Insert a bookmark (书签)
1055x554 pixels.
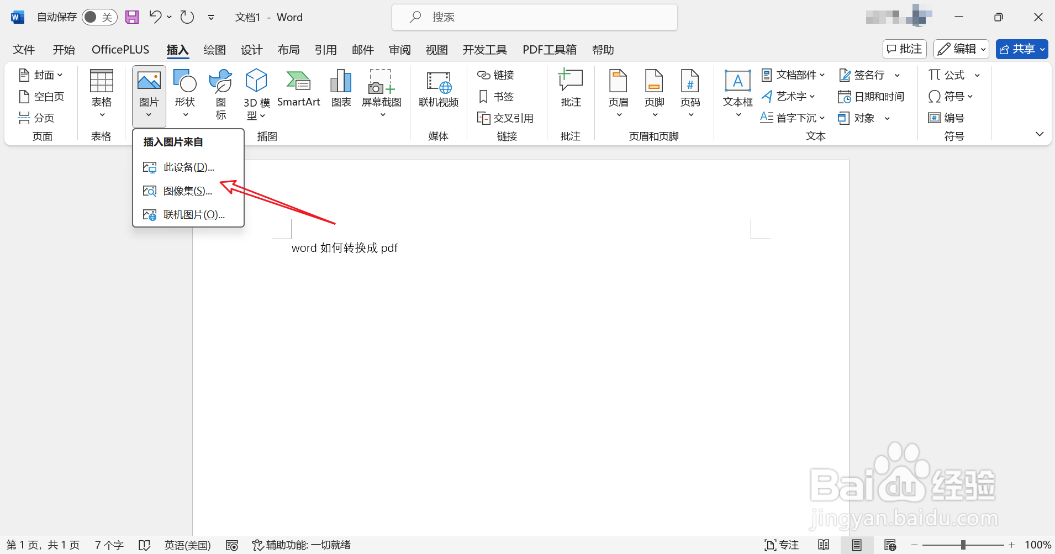(x=495, y=96)
